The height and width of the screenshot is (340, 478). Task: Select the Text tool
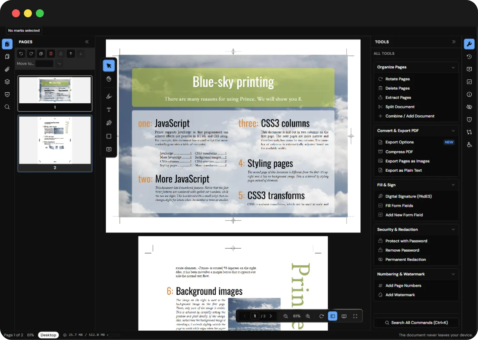tap(109, 110)
